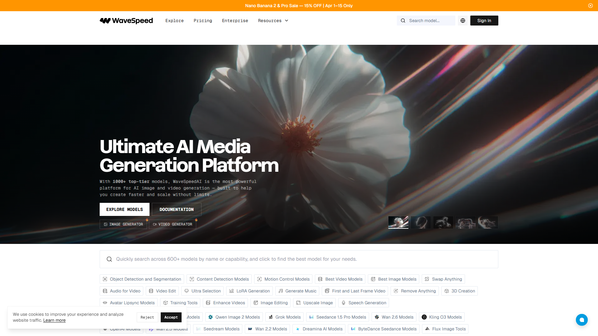Viewport: 598px width, 336px height.
Task: Select Object Detection and Segmentation tag
Action: click(142, 279)
